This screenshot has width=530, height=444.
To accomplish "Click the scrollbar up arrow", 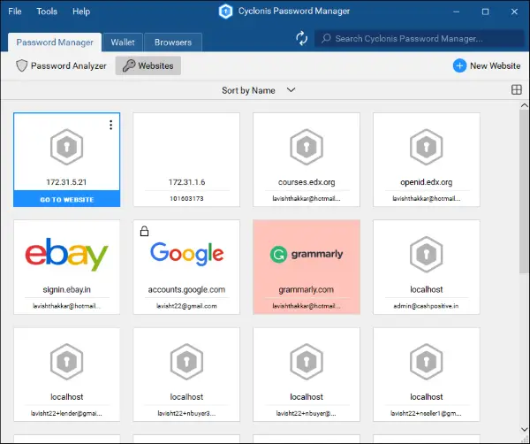I will pos(524,105).
